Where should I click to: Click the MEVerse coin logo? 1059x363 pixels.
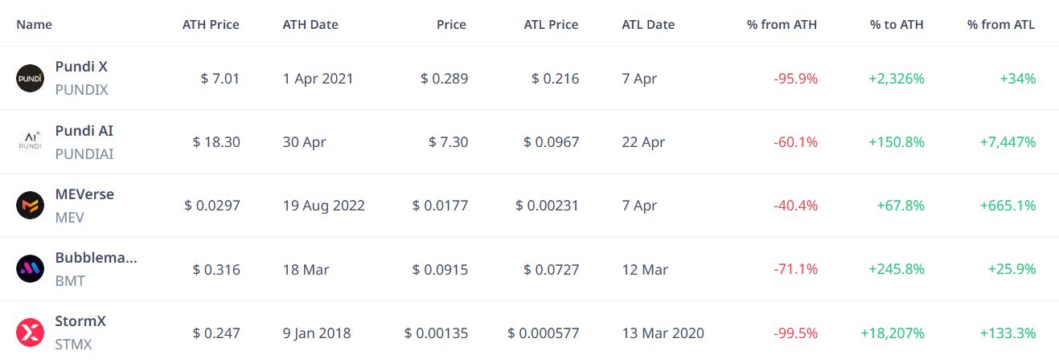point(31,205)
